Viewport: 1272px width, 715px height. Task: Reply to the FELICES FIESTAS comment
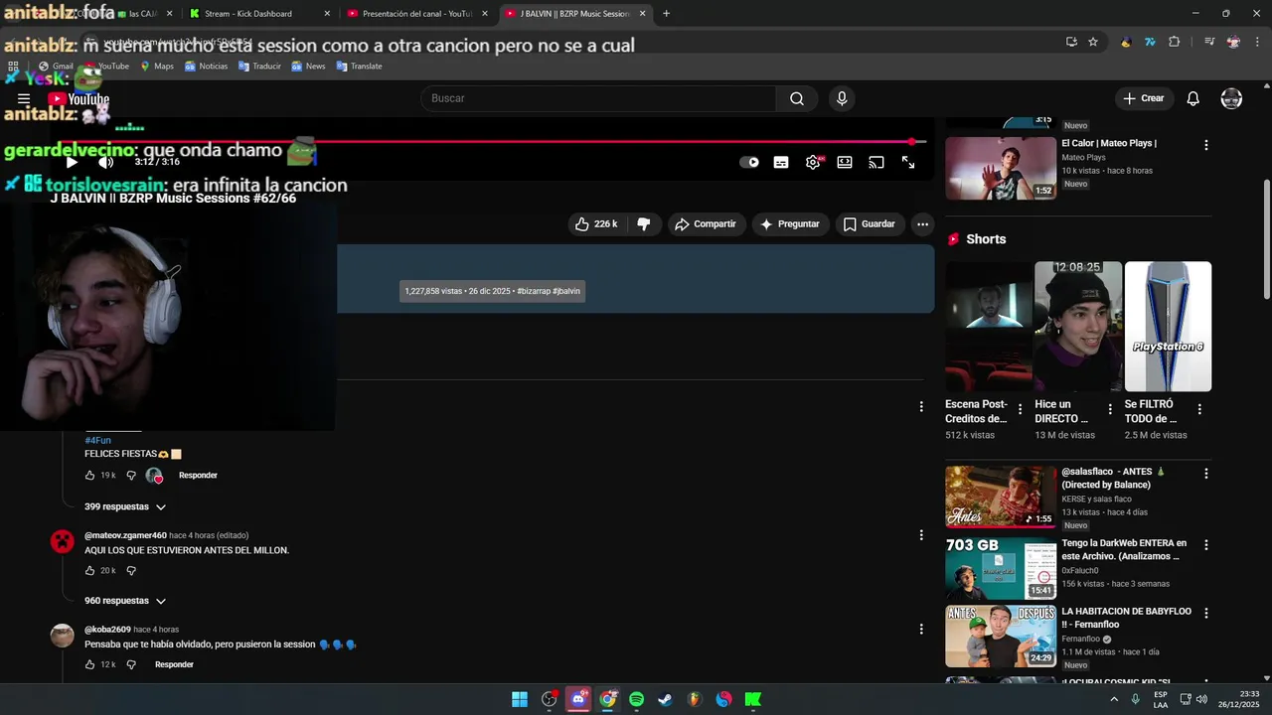point(198,476)
